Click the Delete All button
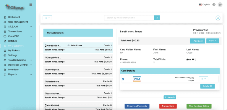The width and height of the screenshot is (227, 110). point(207,86)
